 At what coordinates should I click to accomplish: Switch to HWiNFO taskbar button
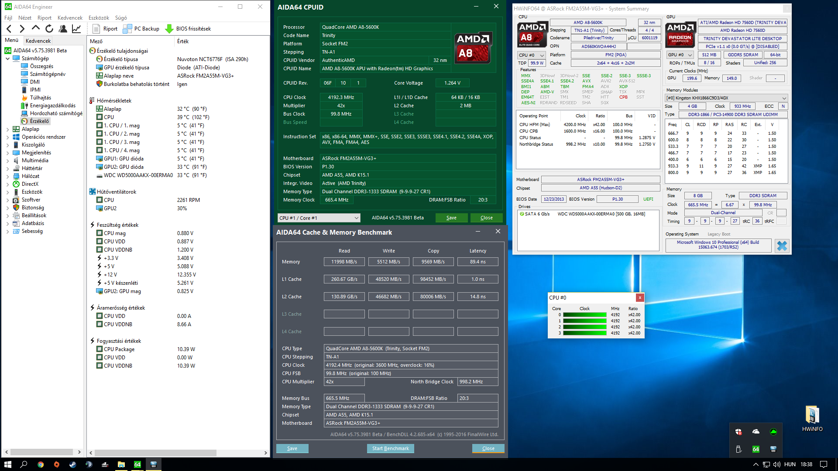[x=153, y=464]
